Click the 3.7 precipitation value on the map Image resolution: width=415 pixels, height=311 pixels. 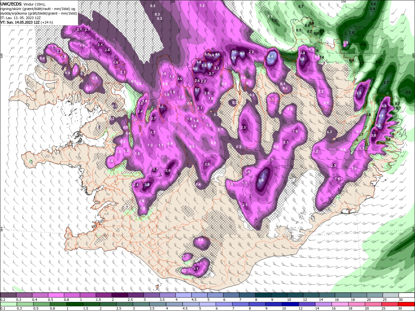pos(197,90)
